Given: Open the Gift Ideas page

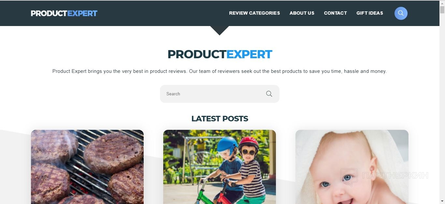Looking at the screenshot, I should [x=370, y=13].
